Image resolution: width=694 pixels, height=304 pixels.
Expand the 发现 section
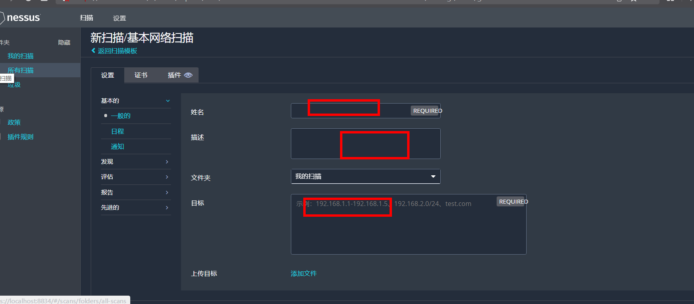(136, 162)
